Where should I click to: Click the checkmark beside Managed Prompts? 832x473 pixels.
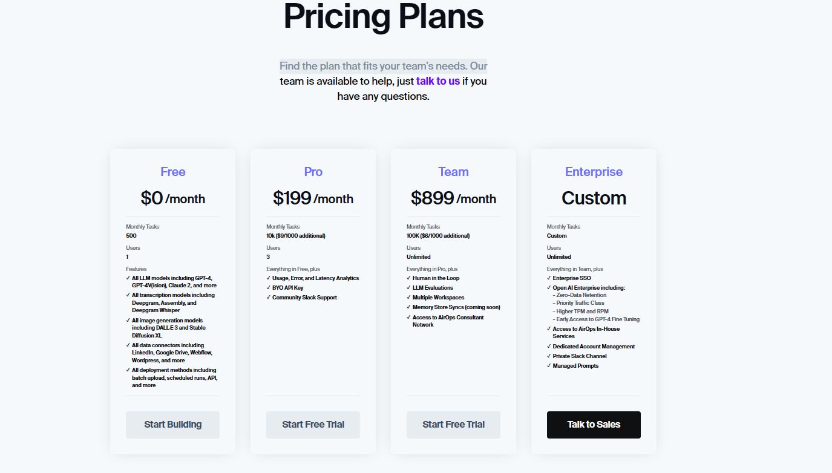tap(549, 366)
